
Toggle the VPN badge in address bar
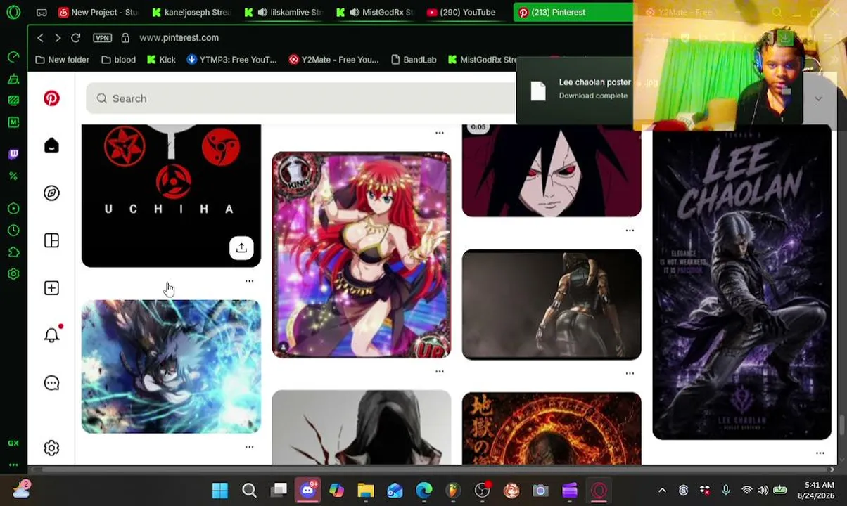(x=102, y=38)
